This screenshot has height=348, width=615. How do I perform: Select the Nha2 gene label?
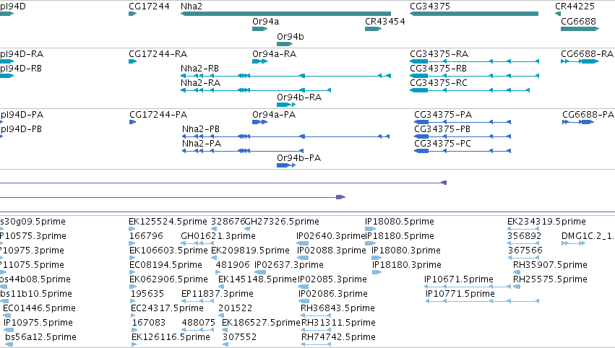(x=192, y=6)
